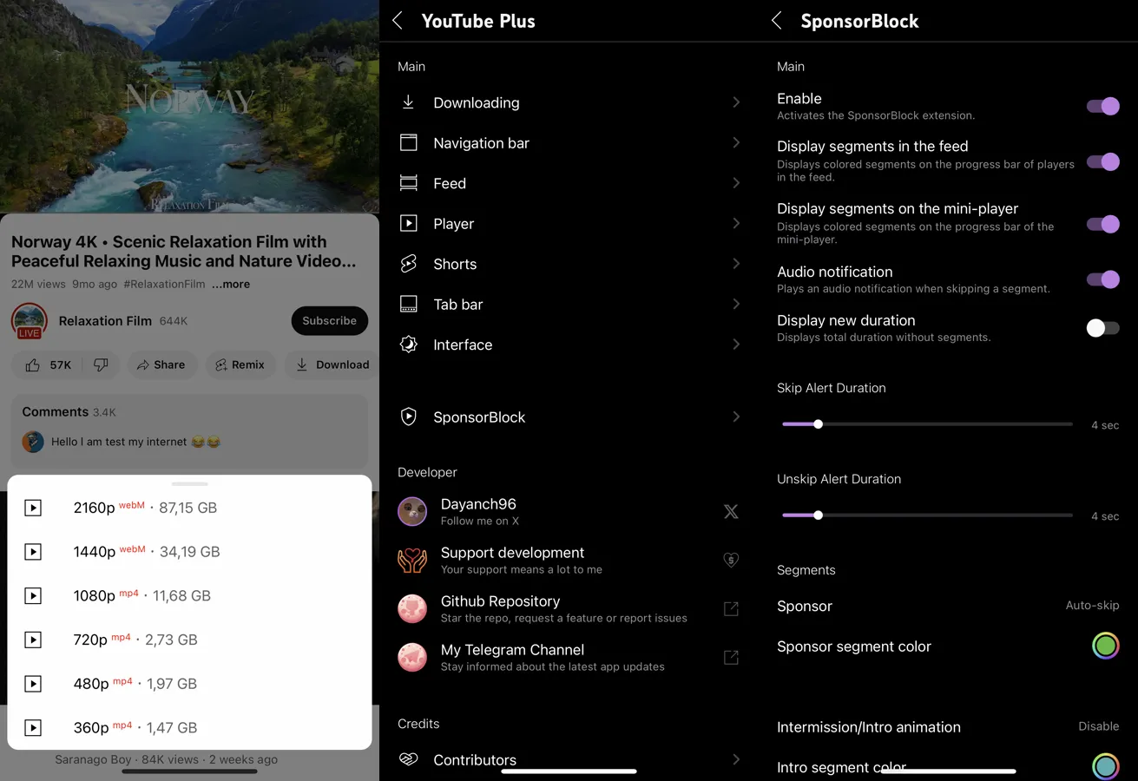Toggle Display segments on the mini-player
1138x781 pixels.
coord(1103,224)
